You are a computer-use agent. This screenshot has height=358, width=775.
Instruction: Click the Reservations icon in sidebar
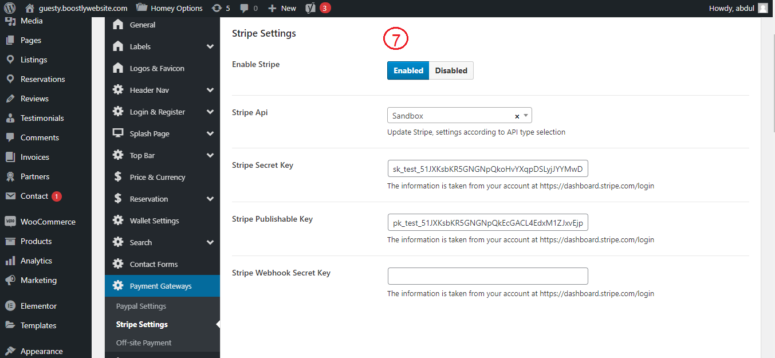point(10,79)
